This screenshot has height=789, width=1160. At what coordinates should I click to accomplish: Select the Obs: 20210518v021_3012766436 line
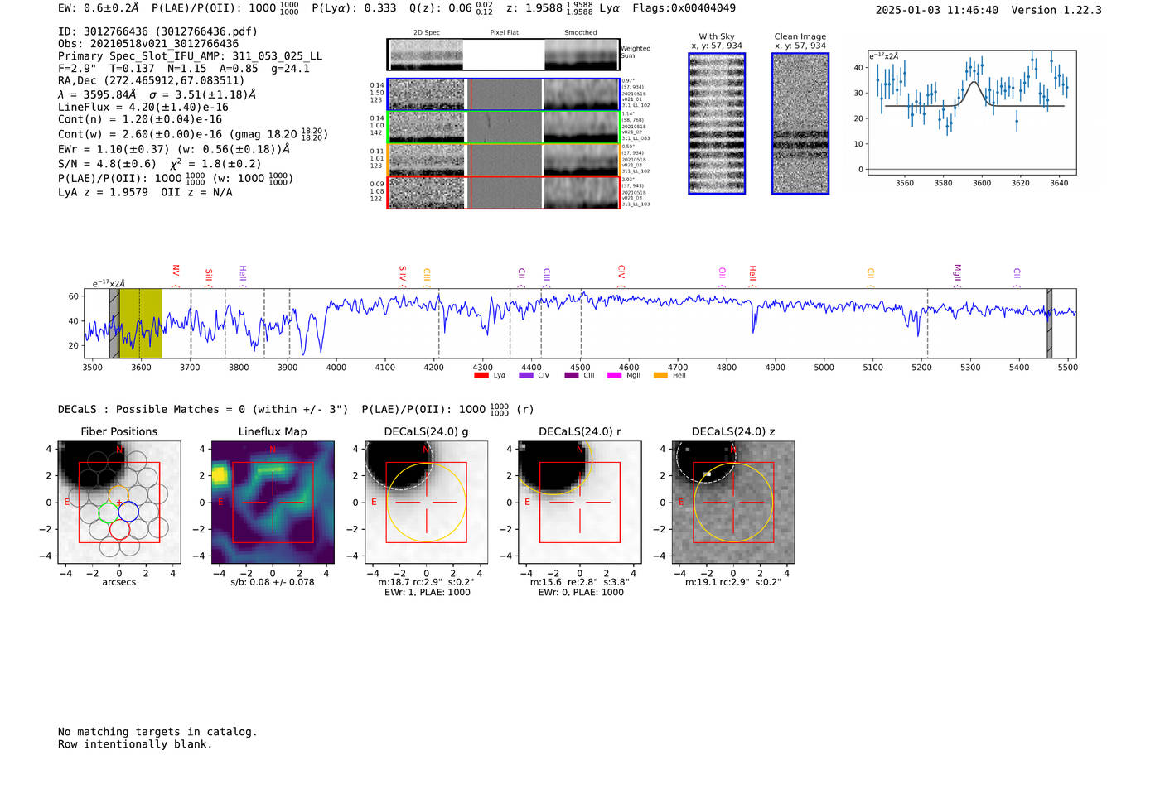pos(148,44)
